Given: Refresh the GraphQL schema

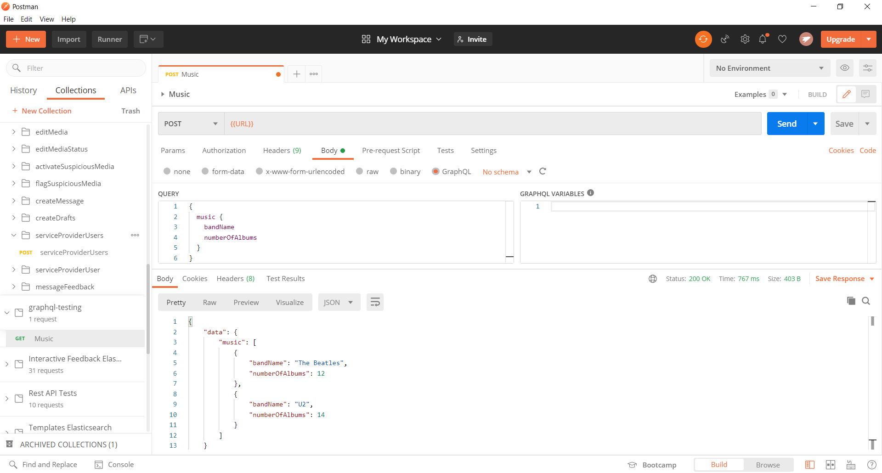Looking at the screenshot, I should (543, 171).
